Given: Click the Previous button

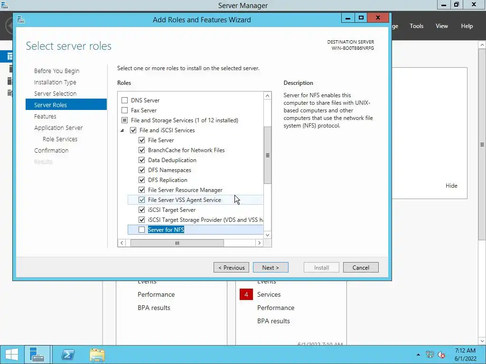Looking at the screenshot, I should coord(231,267).
